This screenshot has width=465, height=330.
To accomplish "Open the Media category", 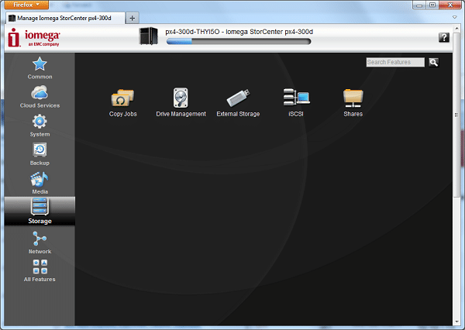I will coord(40,183).
